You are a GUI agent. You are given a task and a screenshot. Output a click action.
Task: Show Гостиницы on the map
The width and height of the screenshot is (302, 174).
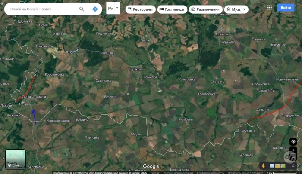pos(172,9)
